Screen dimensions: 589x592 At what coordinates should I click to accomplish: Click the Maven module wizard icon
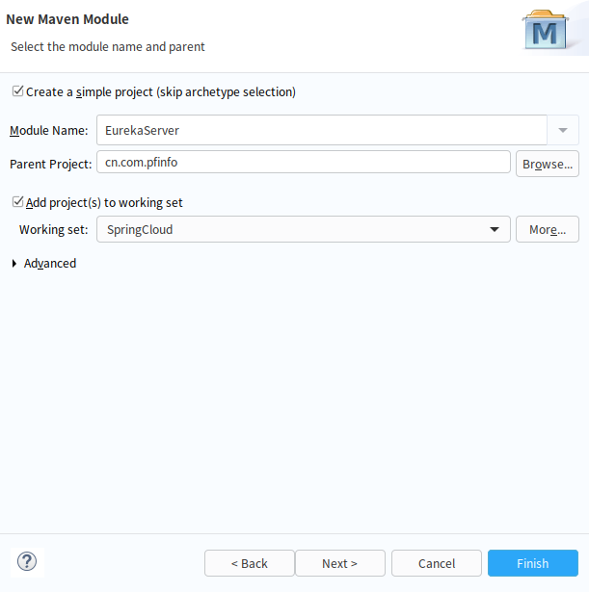click(x=545, y=30)
